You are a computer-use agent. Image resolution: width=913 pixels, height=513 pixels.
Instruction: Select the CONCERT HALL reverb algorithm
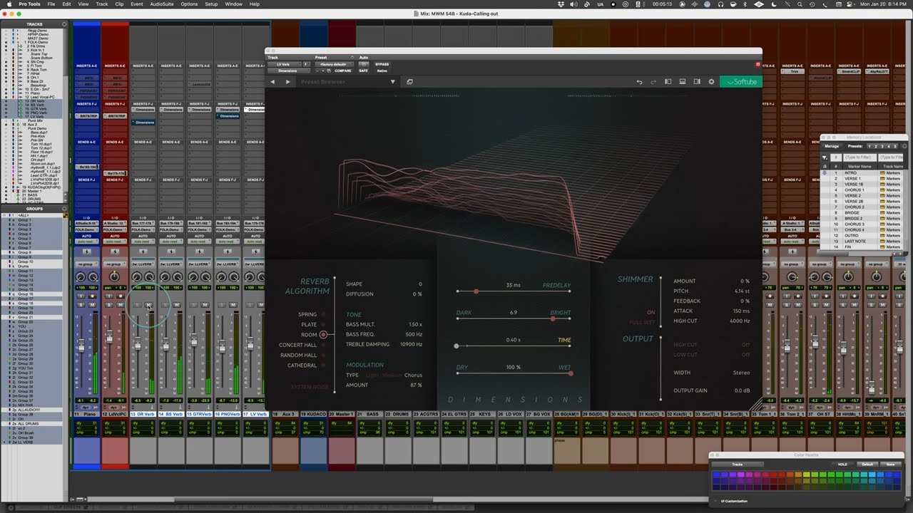297,345
